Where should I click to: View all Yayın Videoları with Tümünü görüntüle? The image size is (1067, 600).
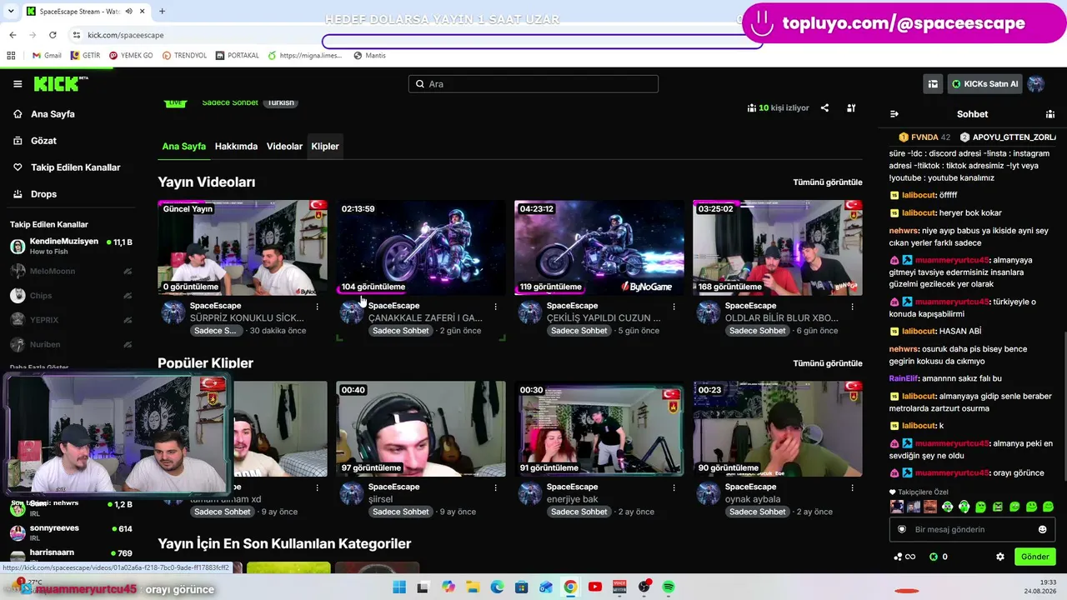click(827, 182)
